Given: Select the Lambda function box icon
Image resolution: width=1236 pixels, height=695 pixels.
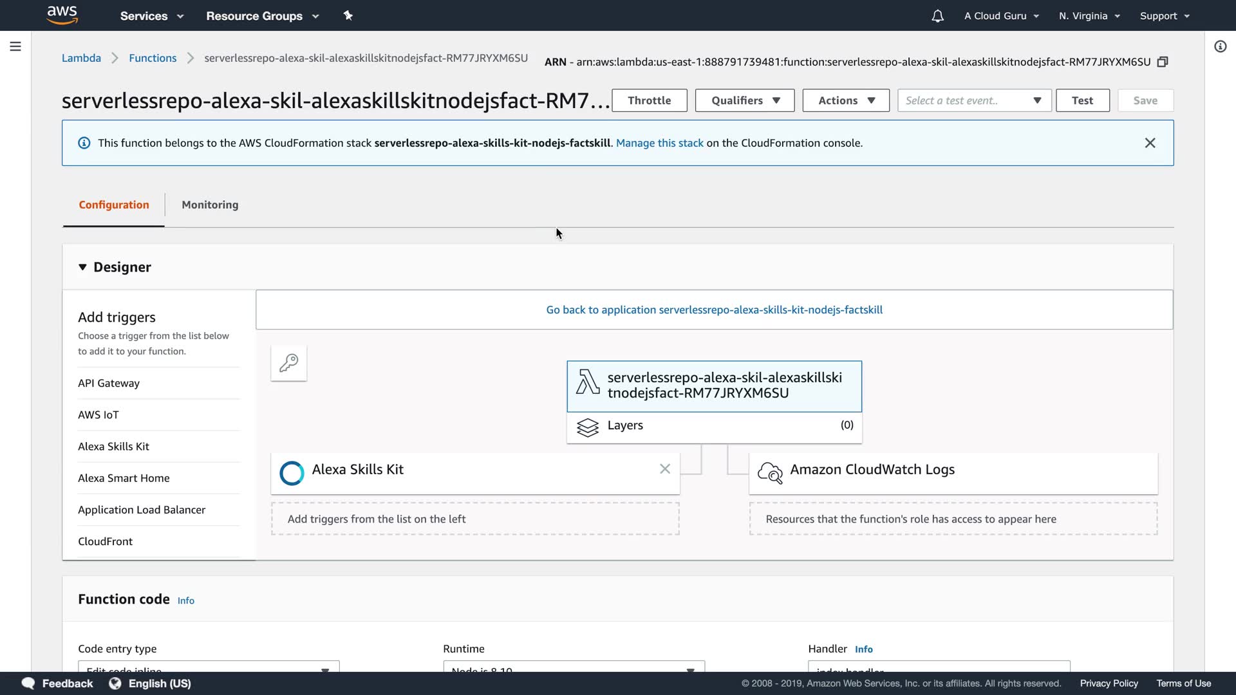Looking at the screenshot, I should click(587, 382).
